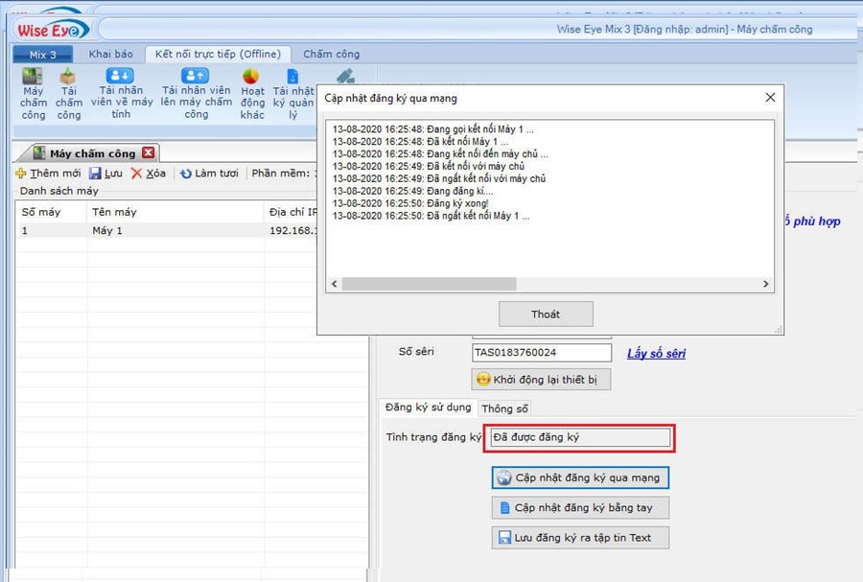Click the Lấy số sêri link
Viewport: 863px width, 582px height.
657,353
